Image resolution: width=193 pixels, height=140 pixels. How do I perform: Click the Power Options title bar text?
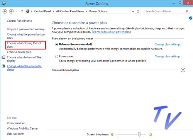[x=96, y=3]
